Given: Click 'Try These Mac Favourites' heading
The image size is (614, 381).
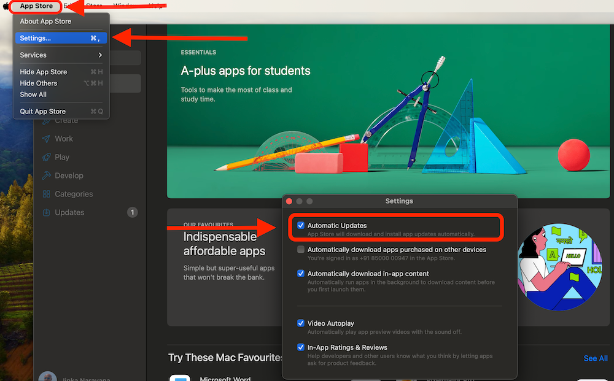Looking at the screenshot, I should point(225,358).
